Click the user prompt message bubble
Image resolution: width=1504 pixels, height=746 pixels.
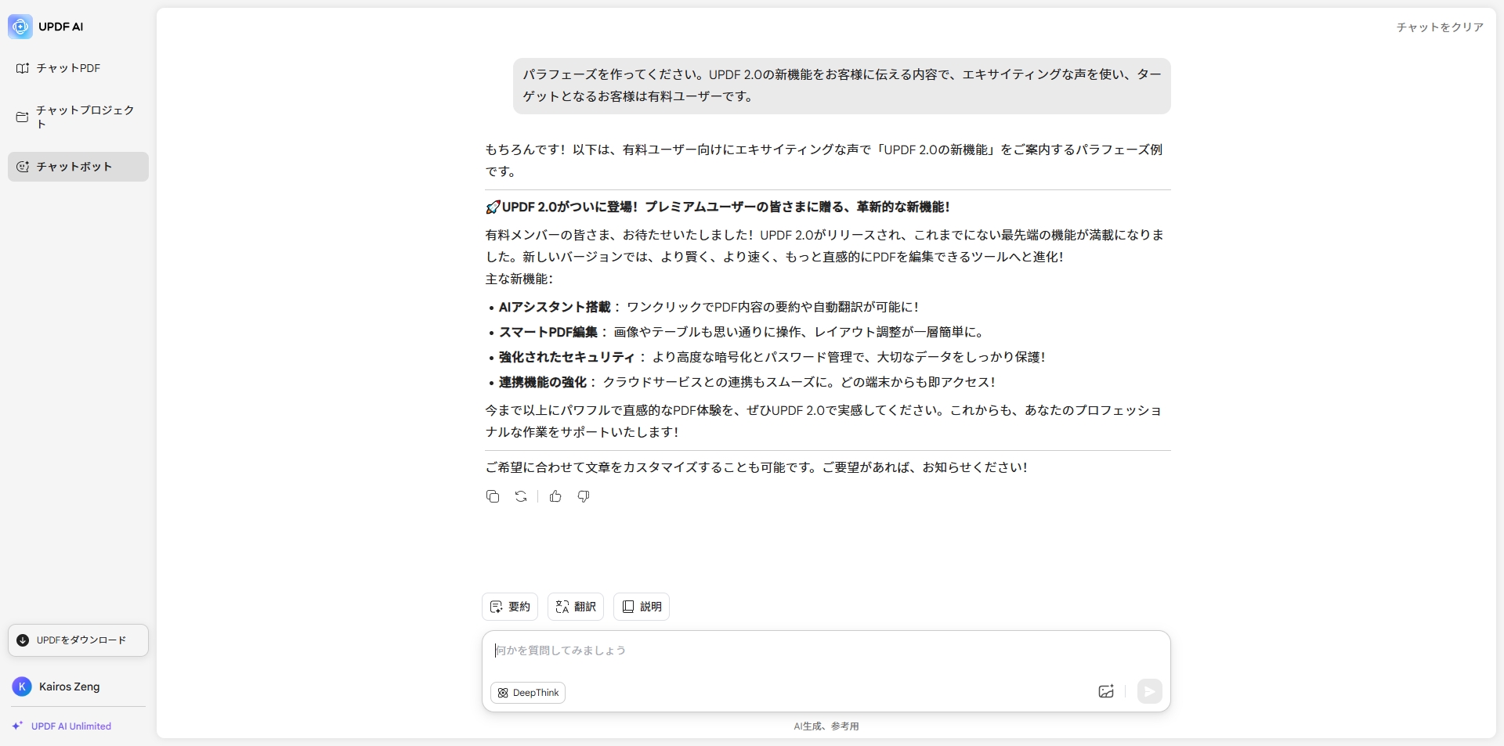842,85
